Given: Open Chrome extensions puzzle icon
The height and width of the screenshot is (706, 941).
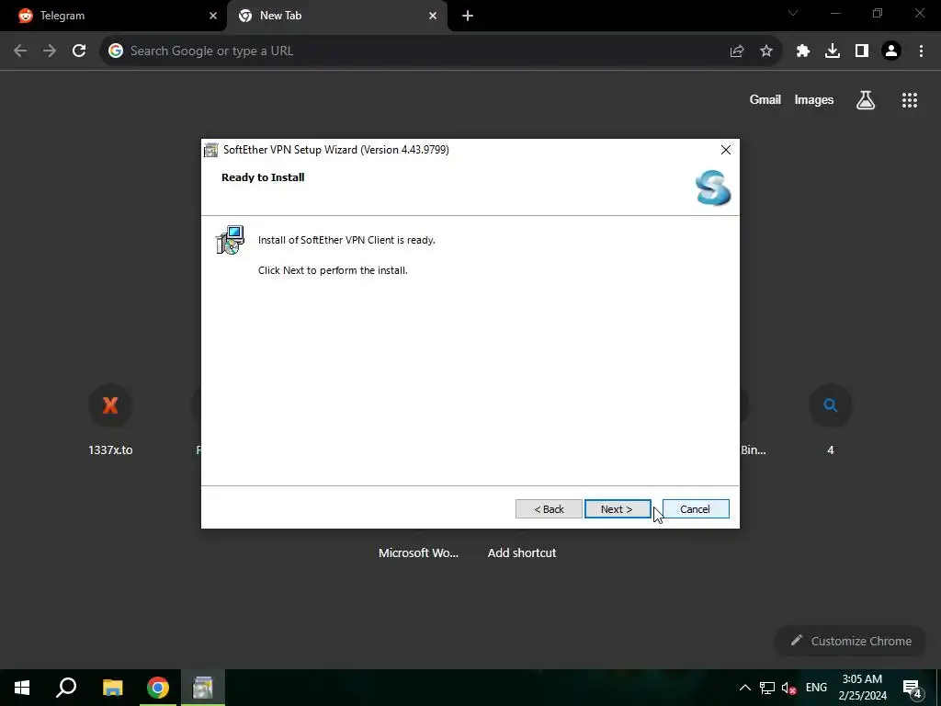Looking at the screenshot, I should tap(803, 51).
